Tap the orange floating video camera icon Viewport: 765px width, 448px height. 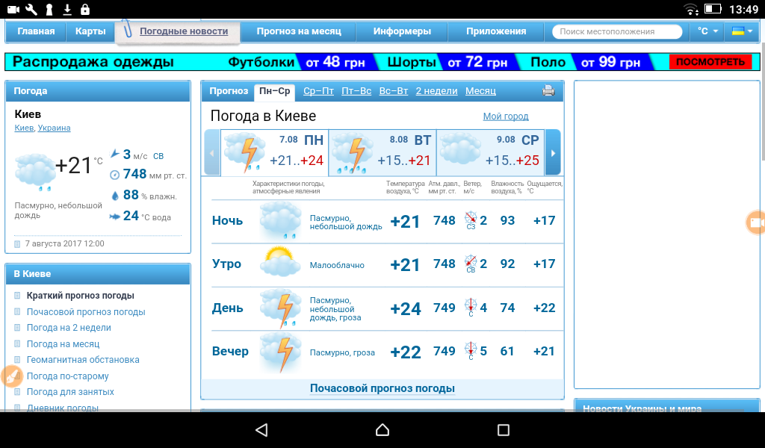pos(756,223)
